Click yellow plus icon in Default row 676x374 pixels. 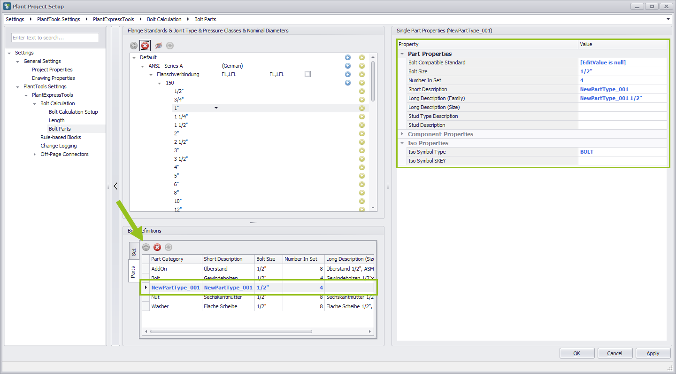point(362,57)
